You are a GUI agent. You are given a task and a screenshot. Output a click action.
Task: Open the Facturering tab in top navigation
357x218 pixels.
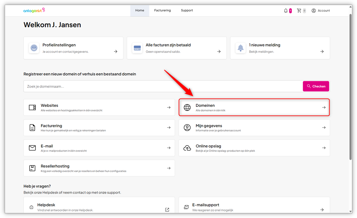pos(162,10)
